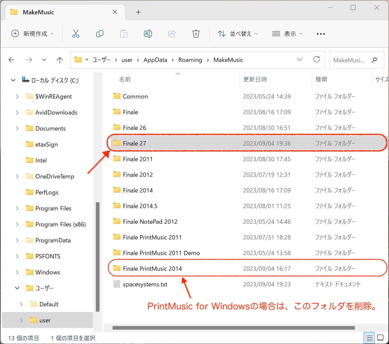Image resolution: width=389 pixels, height=344 pixels.
Task: Click the Share icon in toolbar
Action: click(172, 34)
